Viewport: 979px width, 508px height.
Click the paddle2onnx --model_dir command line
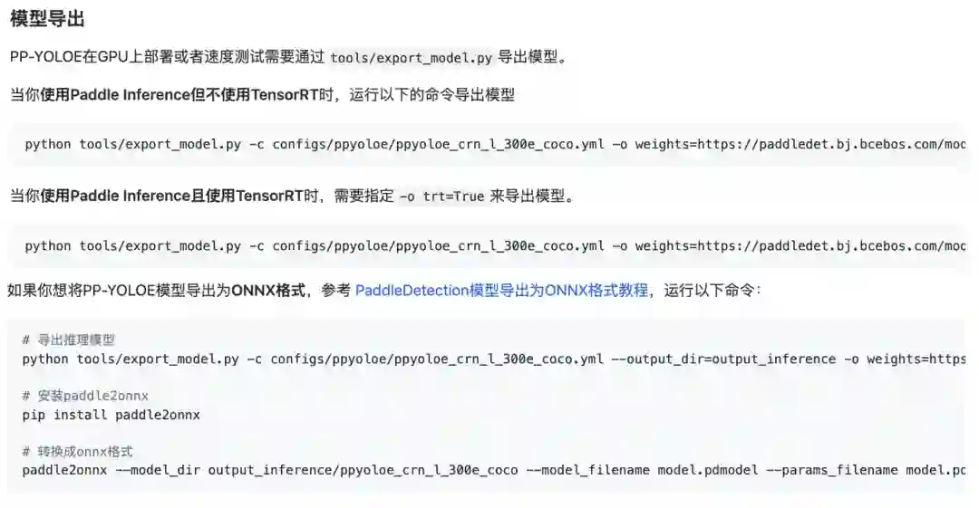pyautogui.click(x=494, y=470)
